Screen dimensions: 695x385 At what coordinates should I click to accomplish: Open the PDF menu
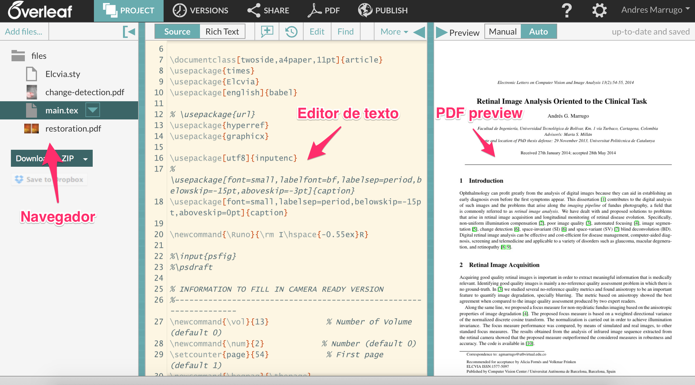tap(324, 11)
